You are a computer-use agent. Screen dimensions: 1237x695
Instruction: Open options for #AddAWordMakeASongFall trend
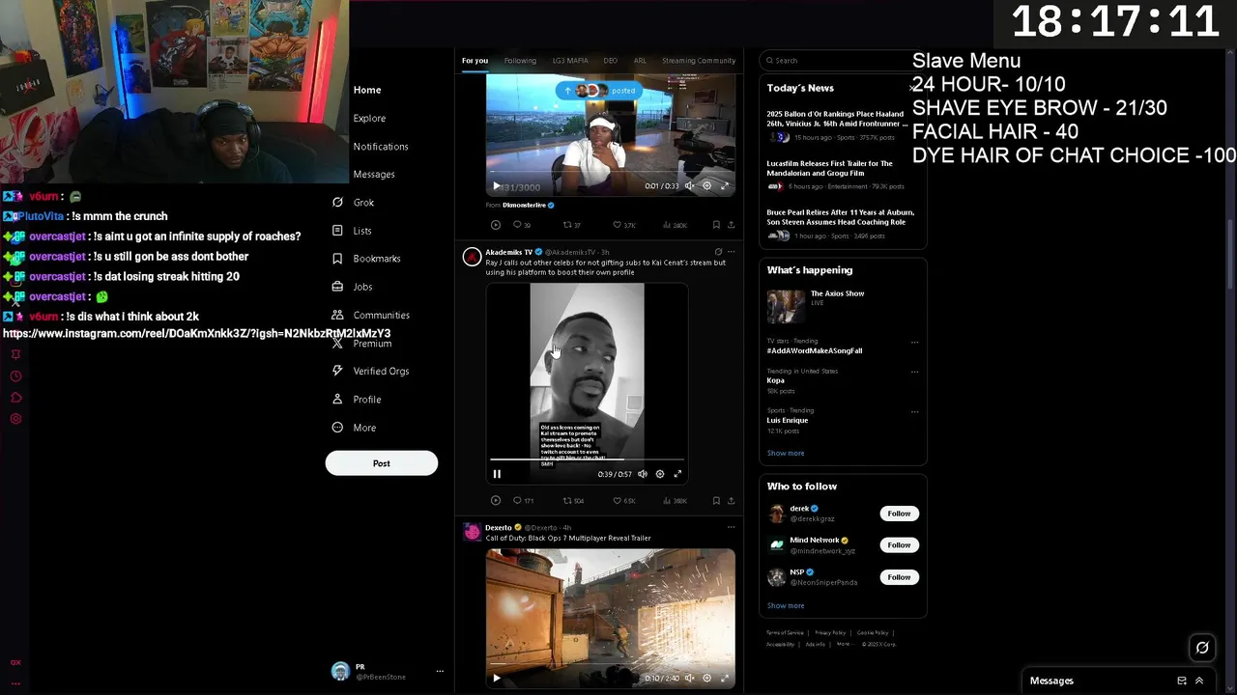click(914, 342)
